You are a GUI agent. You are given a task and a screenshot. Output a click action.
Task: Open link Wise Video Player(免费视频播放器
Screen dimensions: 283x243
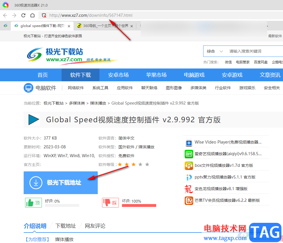(x=228, y=142)
